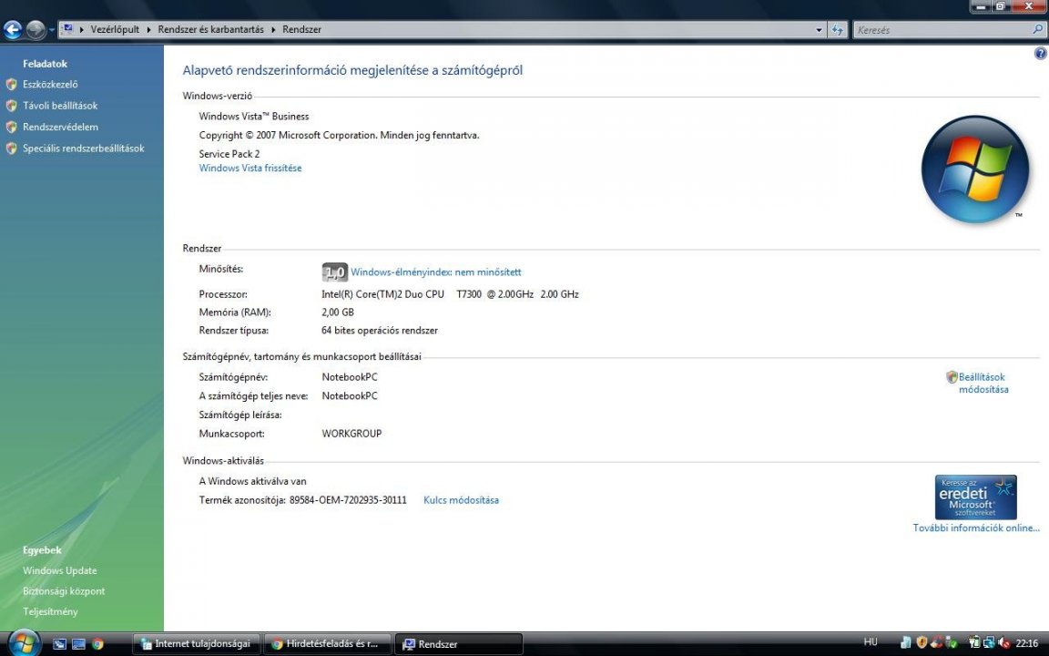Click the magnifier search icon

point(1038,29)
